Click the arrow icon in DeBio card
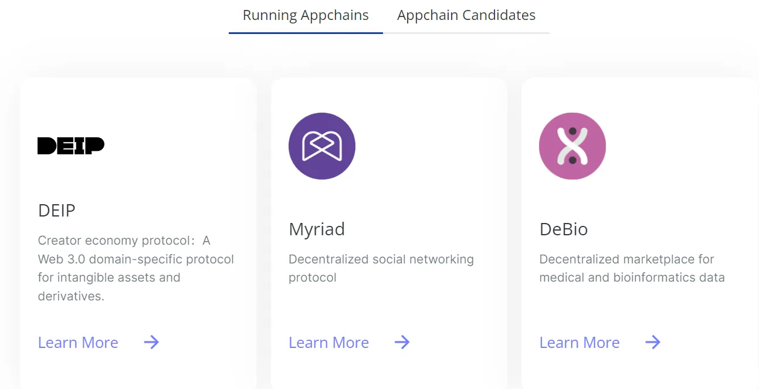The width and height of the screenshot is (759, 389). 653,342
